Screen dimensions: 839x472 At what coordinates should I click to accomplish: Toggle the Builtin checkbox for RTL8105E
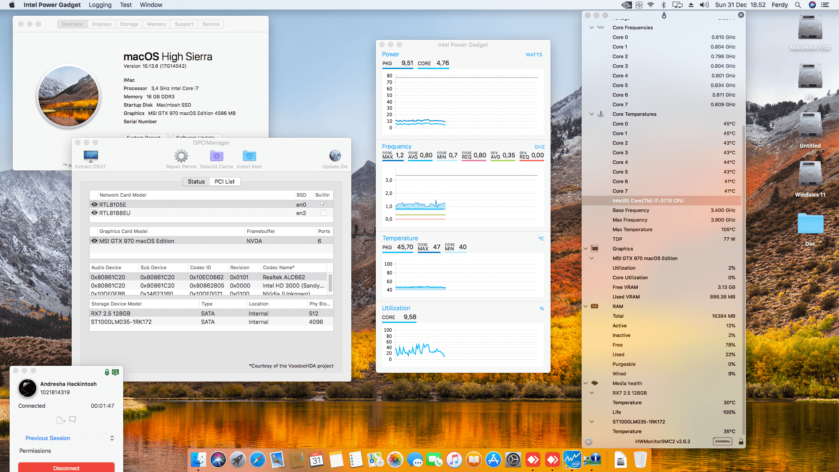click(323, 205)
